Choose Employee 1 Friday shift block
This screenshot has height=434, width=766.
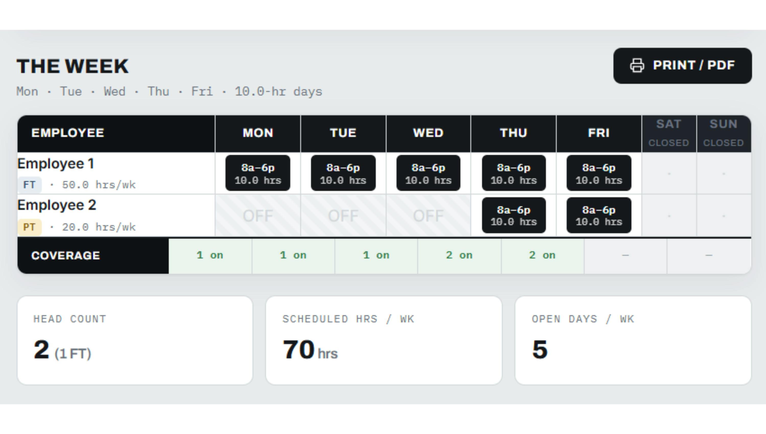(x=599, y=173)
